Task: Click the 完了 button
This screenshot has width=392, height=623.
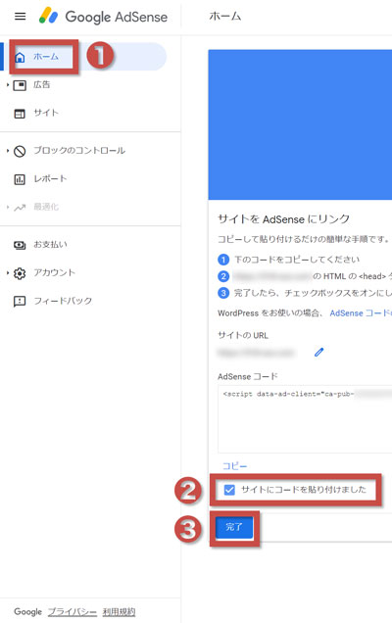Action: [x=234, y=528]
